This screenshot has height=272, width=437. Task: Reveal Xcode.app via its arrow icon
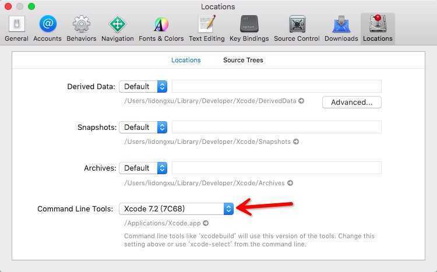tap(206, 223)
